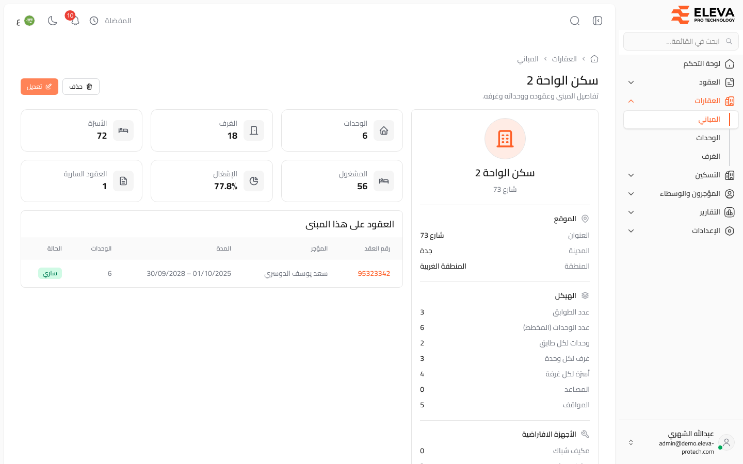The width and height of the screenshot is (743, 464).
Task: Click the حذف delete button
Action: coord(81,87)
